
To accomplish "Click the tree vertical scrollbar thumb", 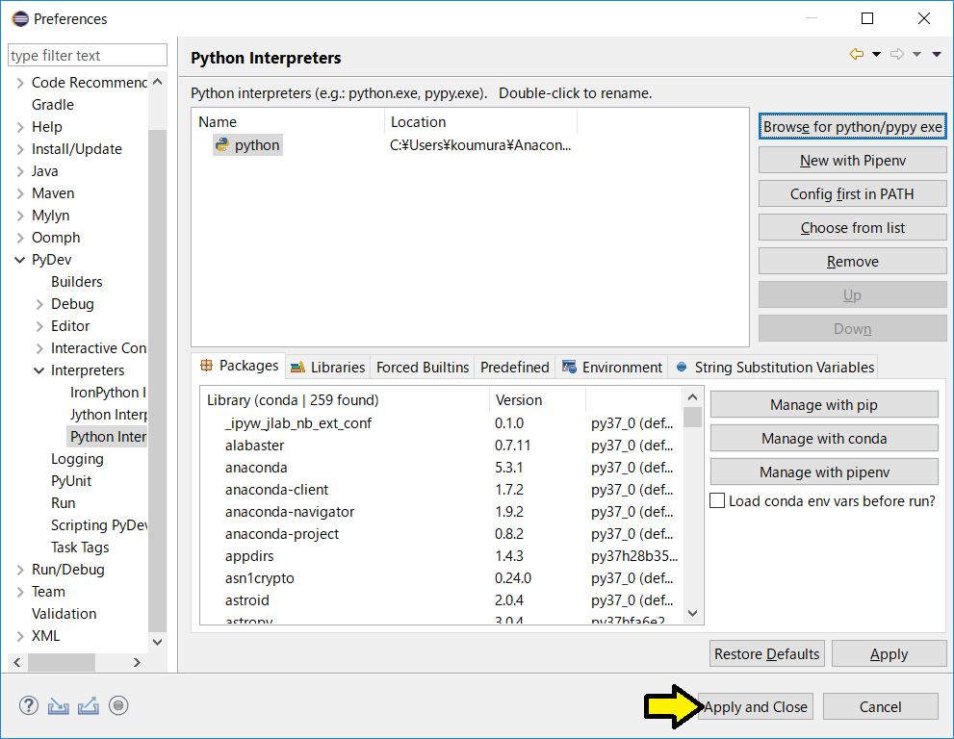I will [x=157, y=381].
